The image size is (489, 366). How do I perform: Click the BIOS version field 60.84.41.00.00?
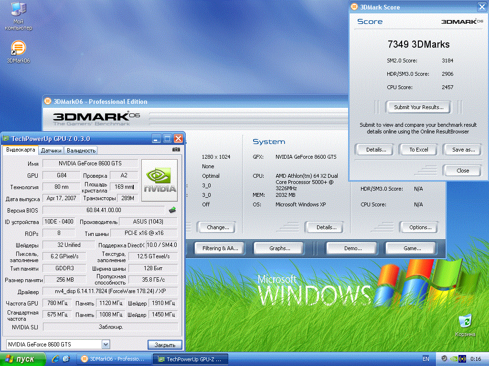[104, 210]
